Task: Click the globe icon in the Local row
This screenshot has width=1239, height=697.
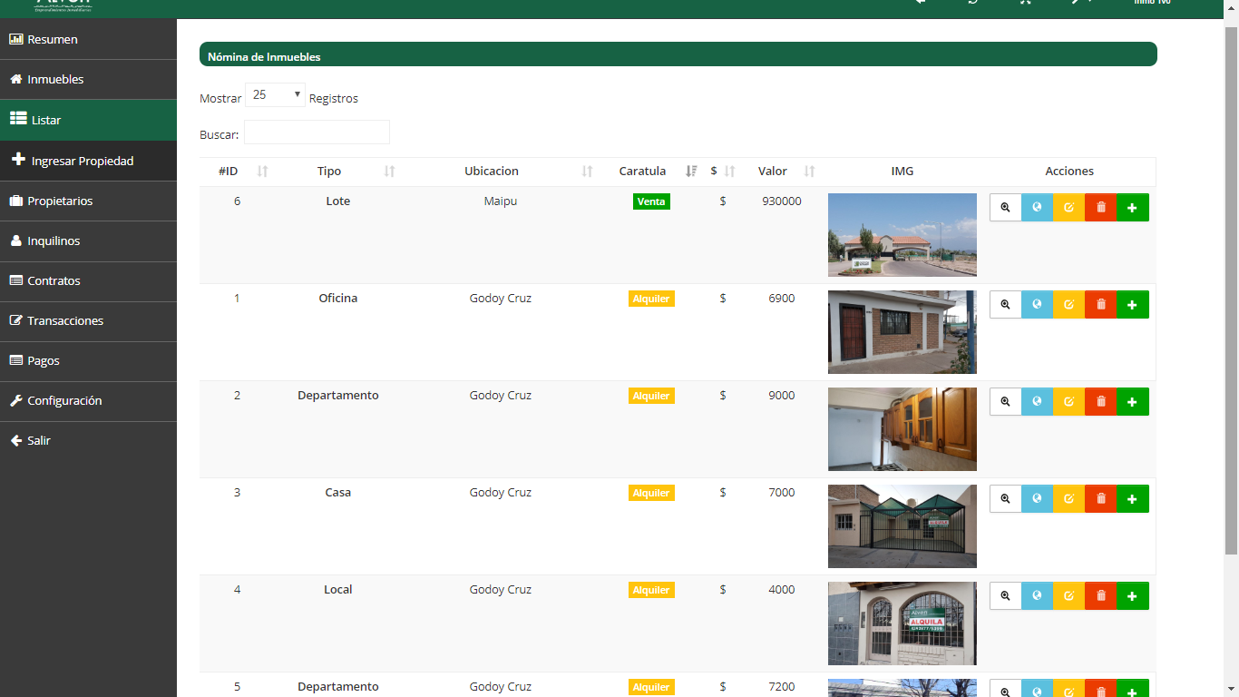Action: [1037, 595]
